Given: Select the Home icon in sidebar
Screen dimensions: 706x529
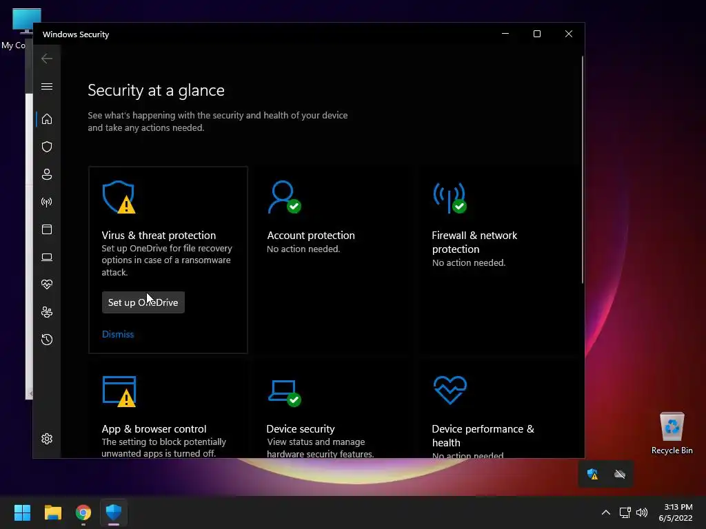Looking at the screenshot, I should pyautogui.click(x=47, y=119).
